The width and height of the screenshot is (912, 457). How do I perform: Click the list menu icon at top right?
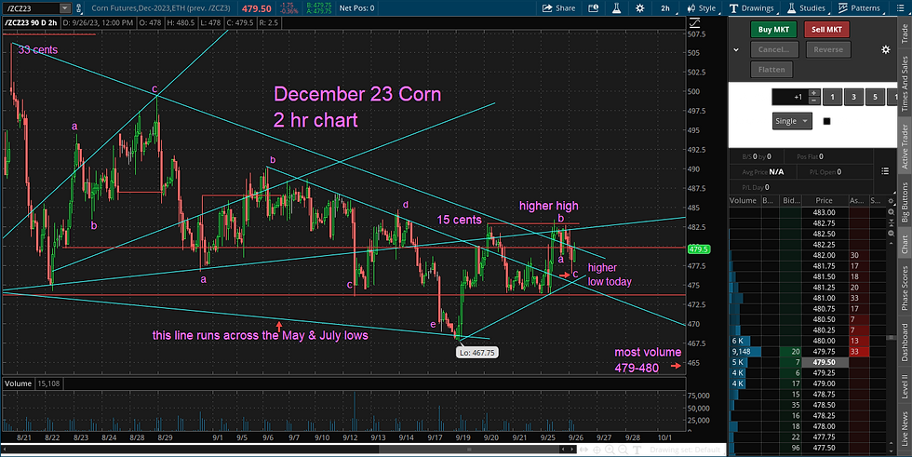tap(902, 8)
